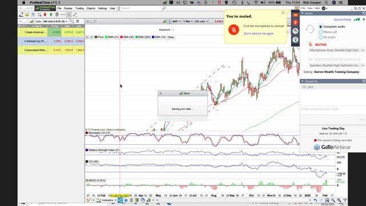Click the ProRealTime search field
Viewport: 366px width, 206px height.
pyautogui.click(x=141, y=8)
